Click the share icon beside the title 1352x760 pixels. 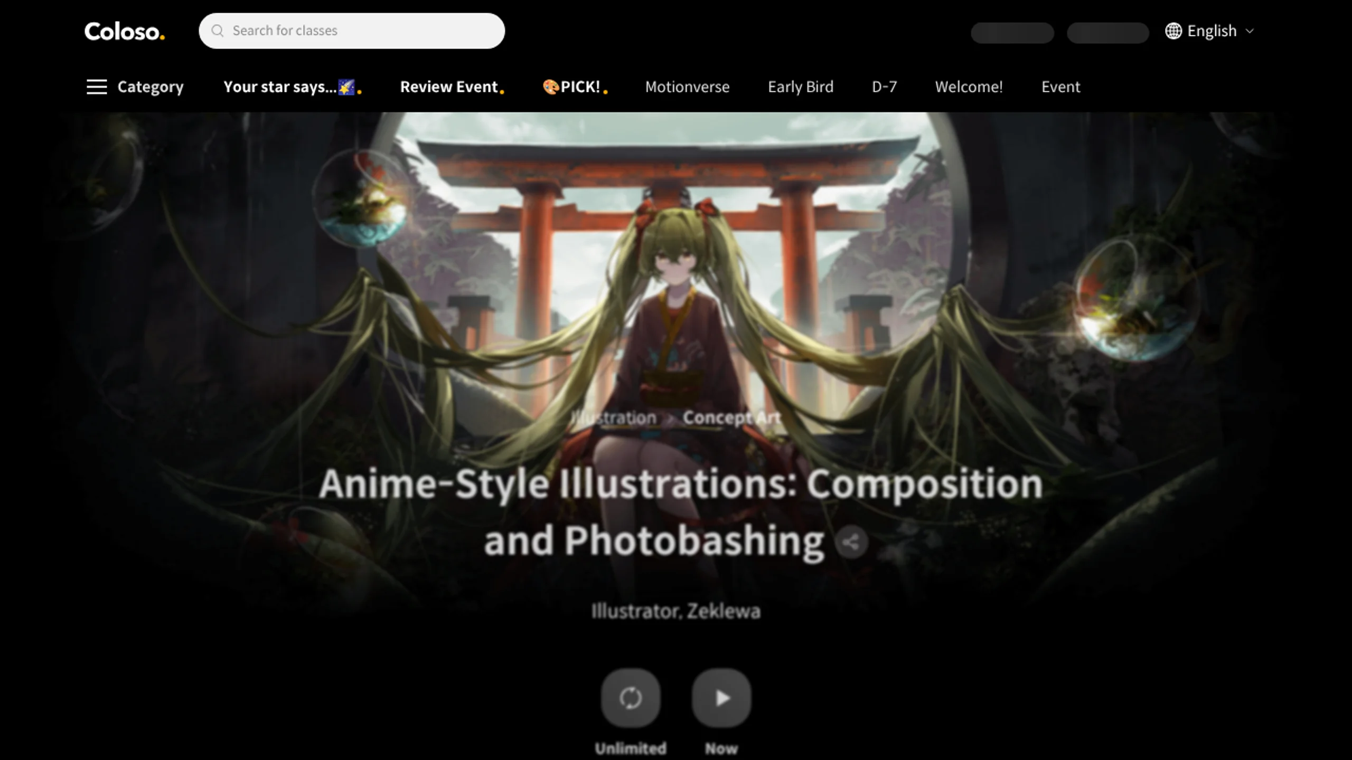point(851,542)
